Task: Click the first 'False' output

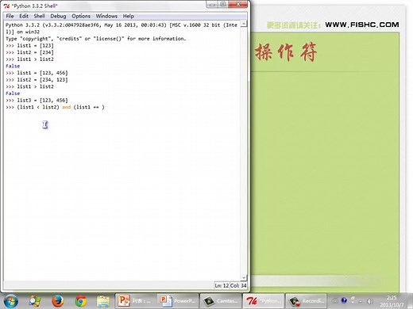Action: (x=13, y=66)
